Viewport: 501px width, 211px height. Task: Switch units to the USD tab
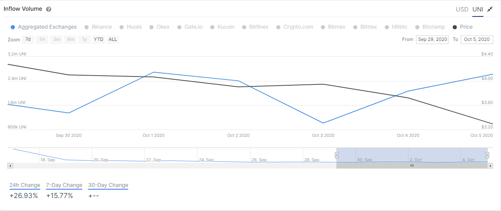point(462,9)
